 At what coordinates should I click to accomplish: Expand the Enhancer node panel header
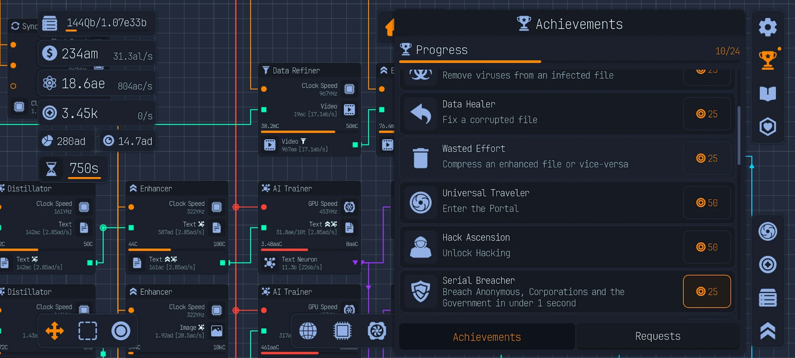click(132, 188)
